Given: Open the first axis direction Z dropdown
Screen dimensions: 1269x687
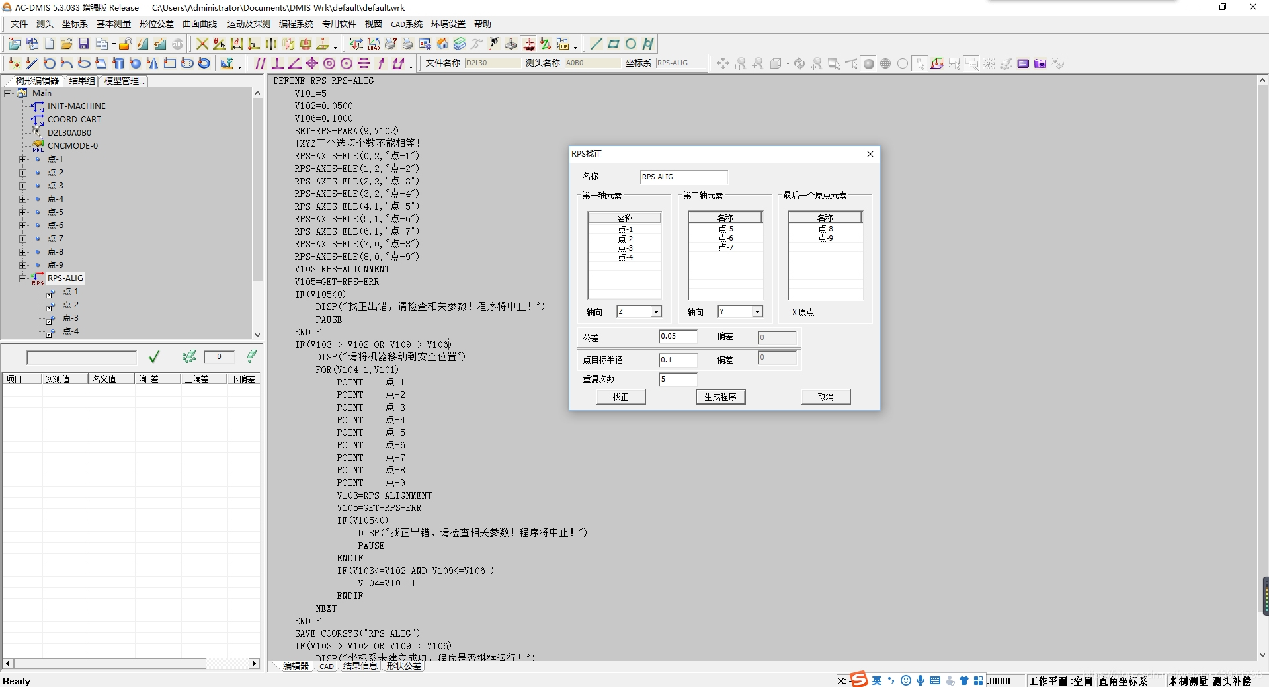Looking at the screenshot, I should coord(656,312).
